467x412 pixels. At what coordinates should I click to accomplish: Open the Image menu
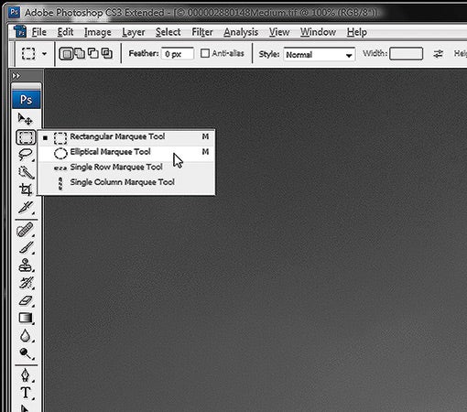[98, 32]
